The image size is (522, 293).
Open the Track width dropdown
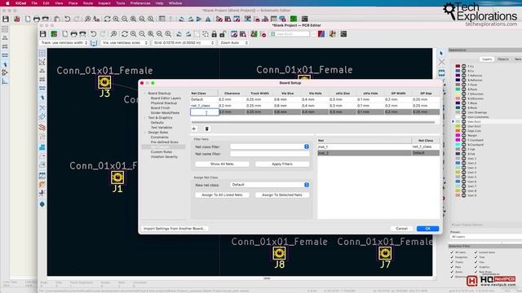[64, 43]
